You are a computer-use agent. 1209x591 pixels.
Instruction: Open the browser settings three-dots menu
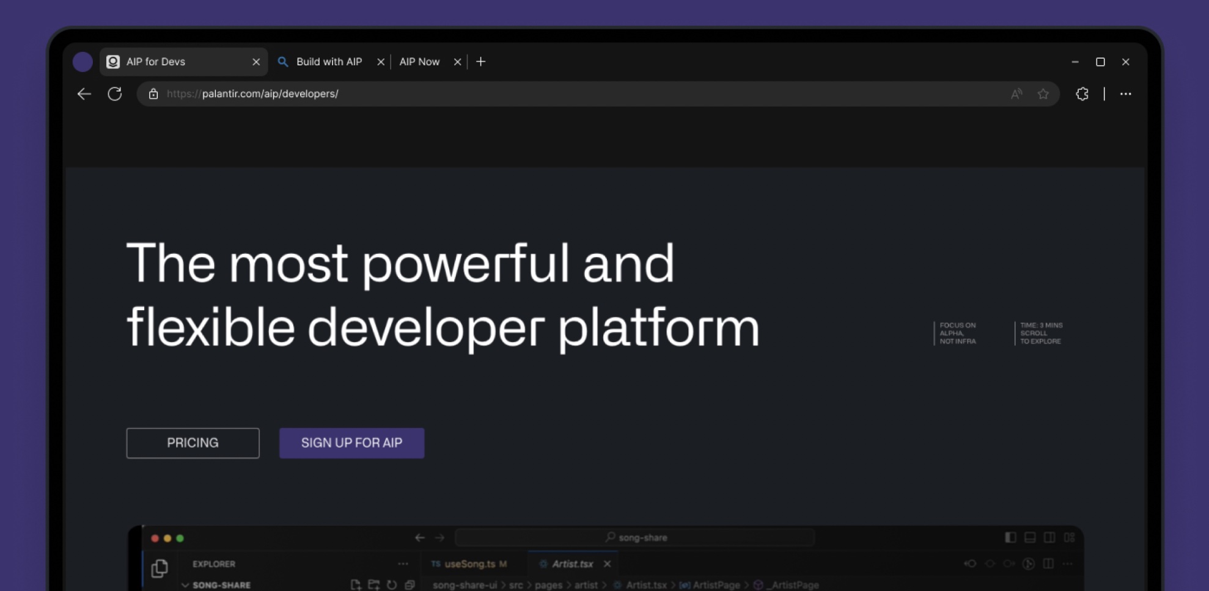click(x=1126, y=94)
